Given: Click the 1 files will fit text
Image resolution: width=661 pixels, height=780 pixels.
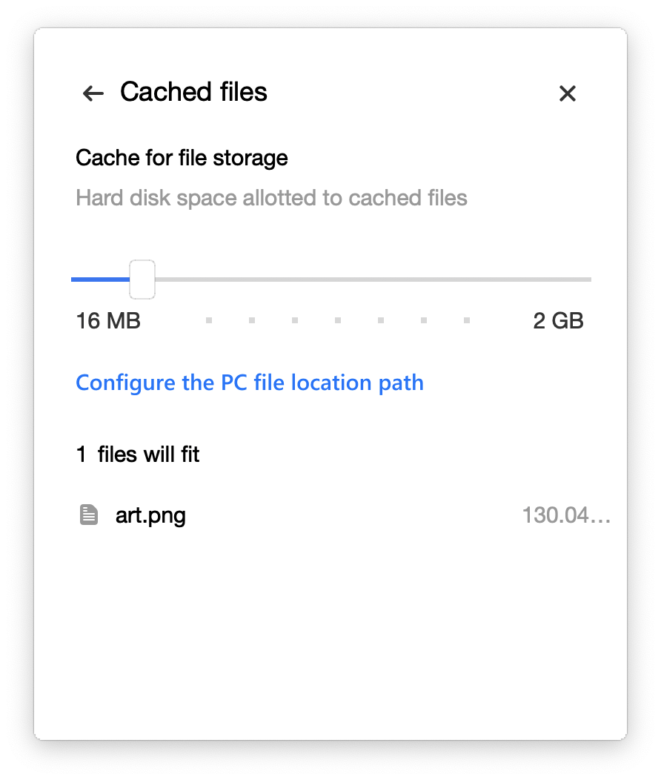Looking at the screenshot, I should pos(138,455).
